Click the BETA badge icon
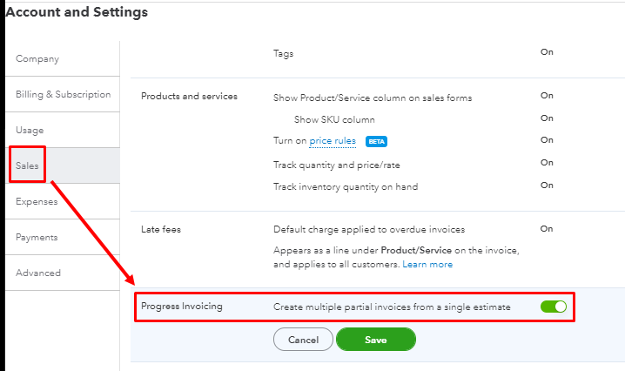The width and height of the screenshot is (625, 371). [376, 141]
